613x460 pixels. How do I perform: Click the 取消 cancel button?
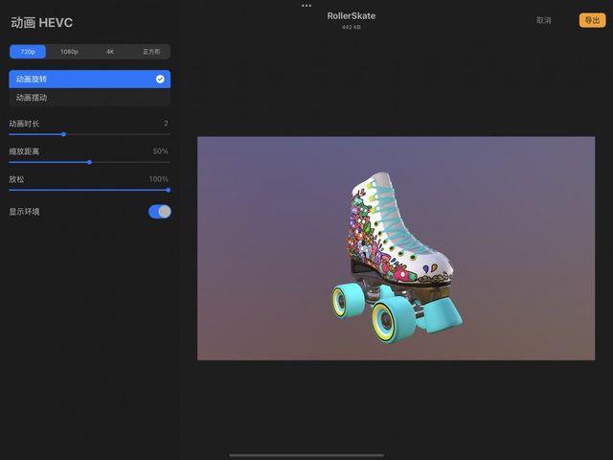click(543, 20)
